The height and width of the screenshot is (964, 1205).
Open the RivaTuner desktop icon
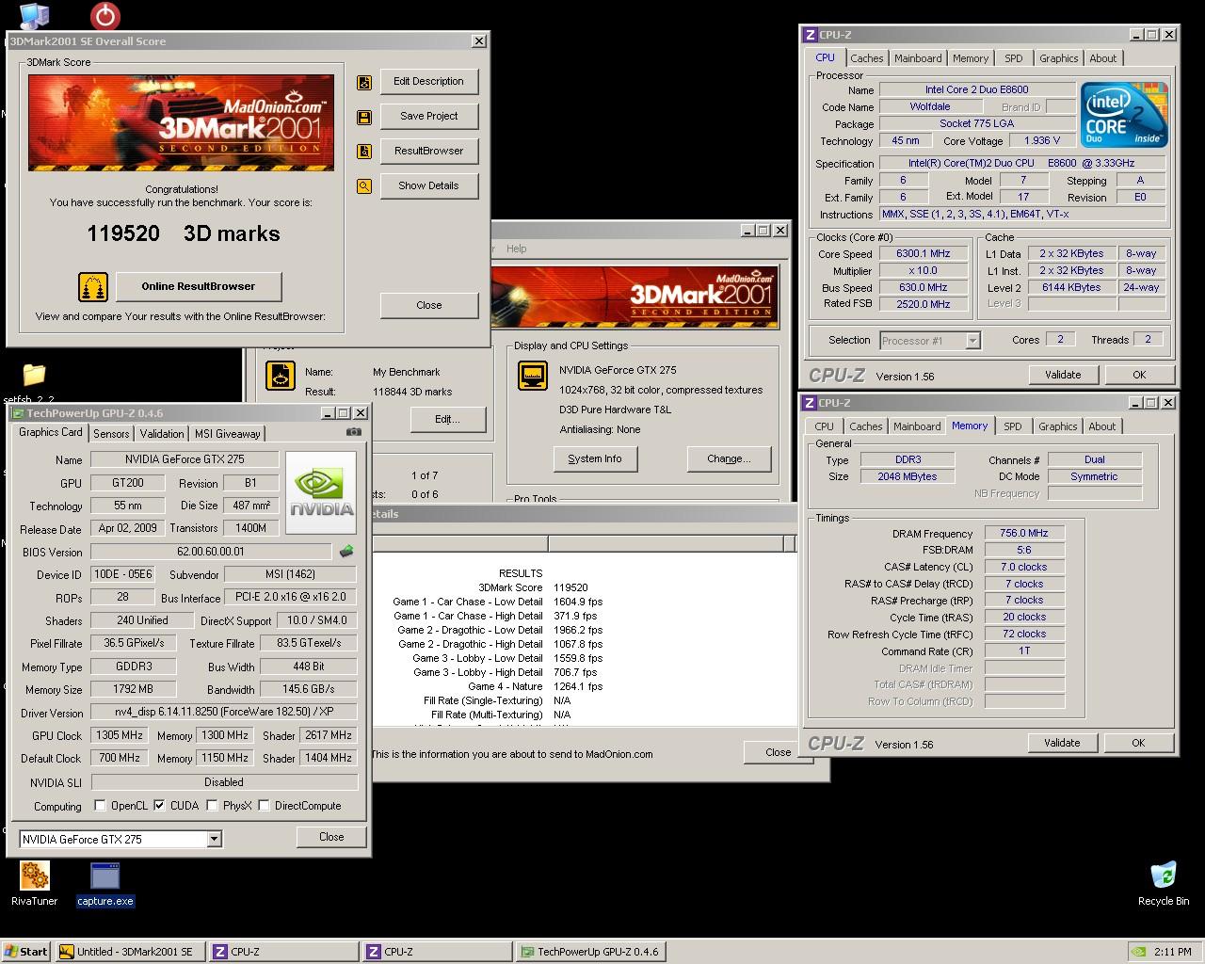(35, 876)
